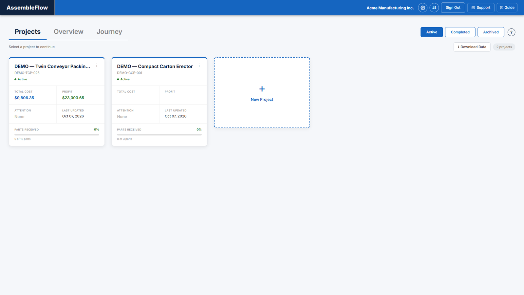Image resolution: width=524 pixels, height=295 pixels.
Task: Open DEMO — Compact Carton Erector project title
Action: pos(155,66)
